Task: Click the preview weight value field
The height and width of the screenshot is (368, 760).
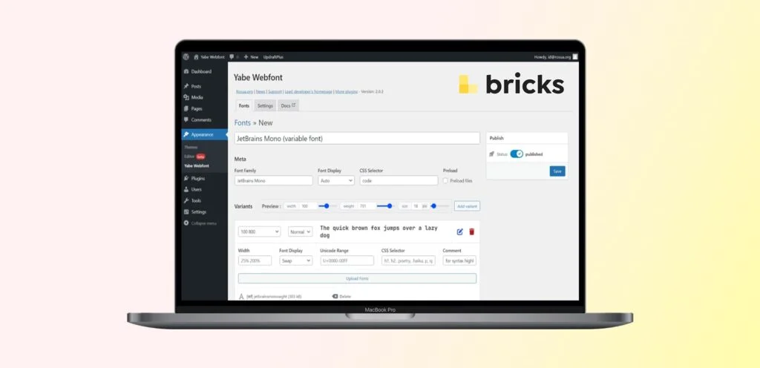Action: click(x=367, y=206)
